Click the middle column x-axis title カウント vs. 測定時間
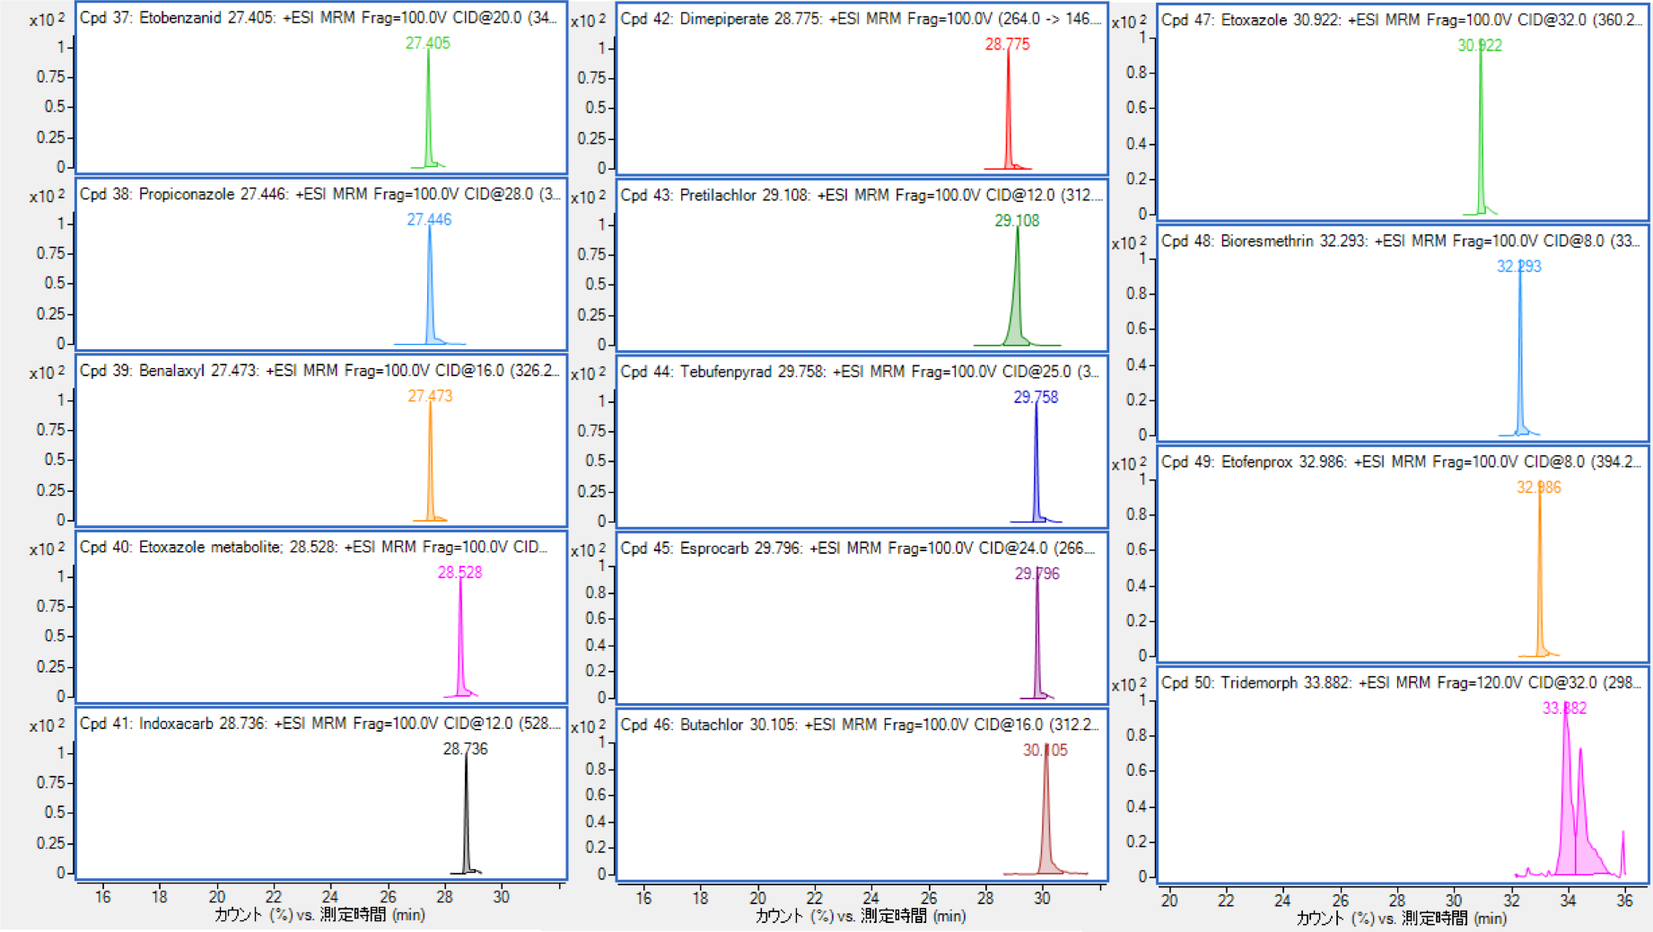The image size is (1653, 932). (861, 916)
